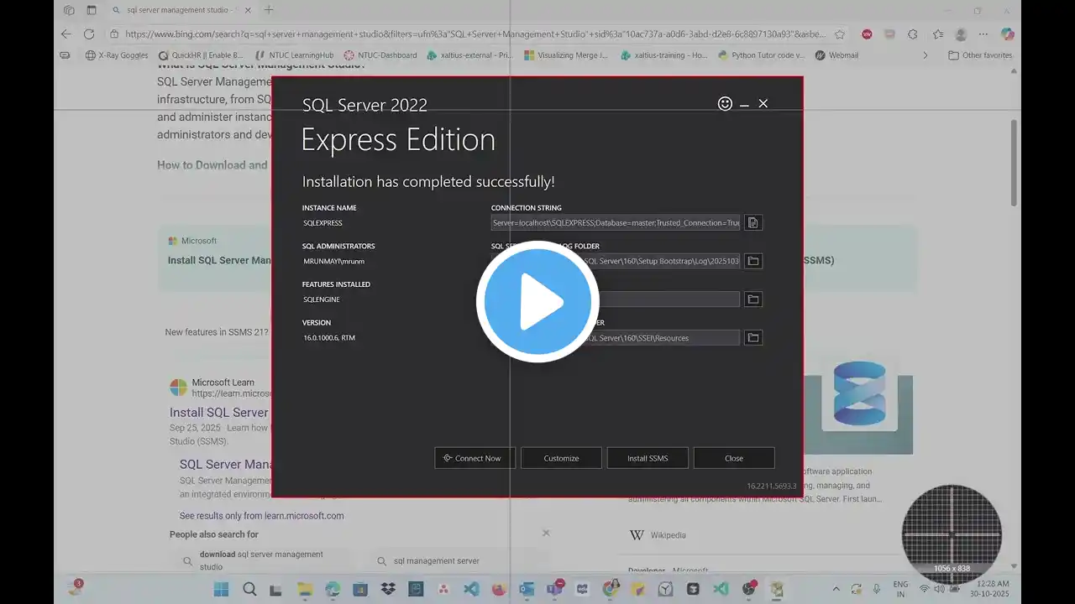Click the Bing URL address bar

[x=474, y=34]
